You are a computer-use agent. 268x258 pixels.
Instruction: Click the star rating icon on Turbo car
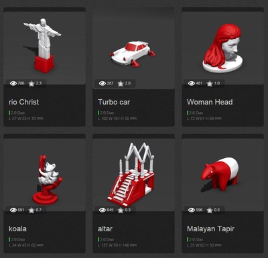(121, 84)
